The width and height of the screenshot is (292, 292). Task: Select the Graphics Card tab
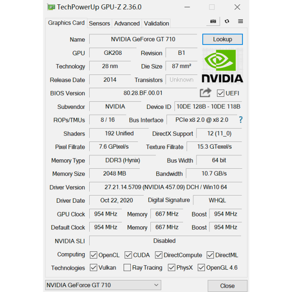66,23
